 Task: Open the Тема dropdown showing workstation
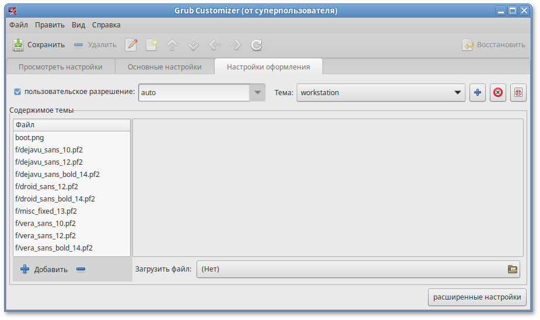click(381, 92)
